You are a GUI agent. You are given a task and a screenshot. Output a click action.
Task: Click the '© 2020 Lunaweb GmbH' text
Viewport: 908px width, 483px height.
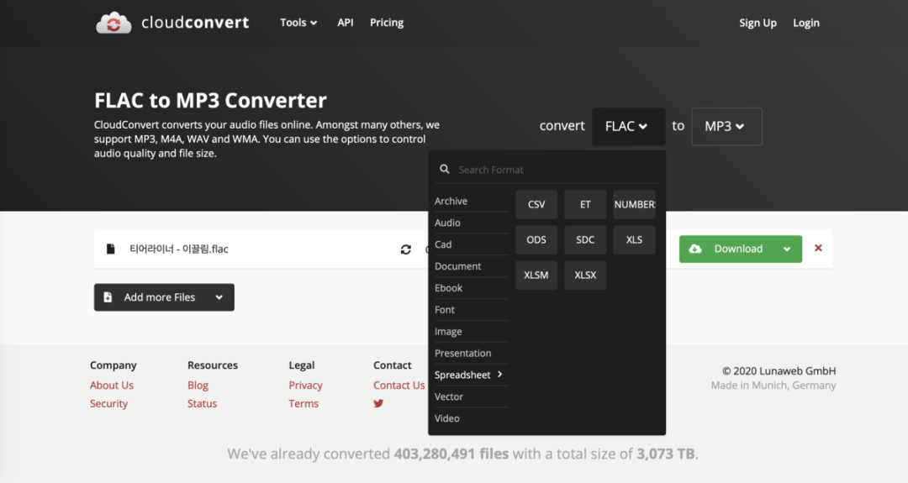click(779, 370)
